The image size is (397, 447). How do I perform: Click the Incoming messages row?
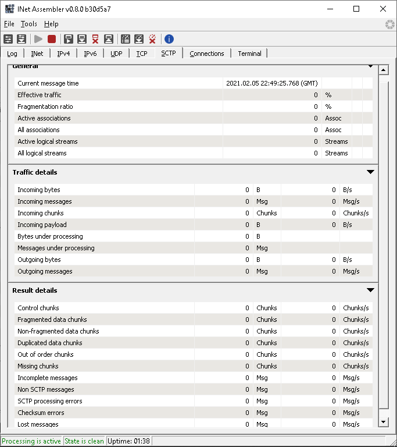(x=194, y=201)
